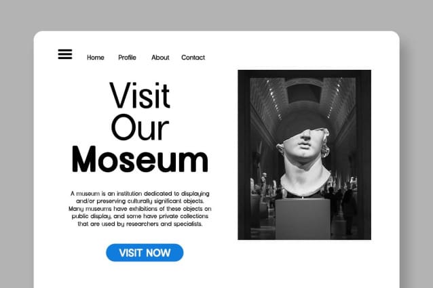The image size is (433, 288).
Task: Click the blue VISIT NOW button
Action: coord(145,253)
